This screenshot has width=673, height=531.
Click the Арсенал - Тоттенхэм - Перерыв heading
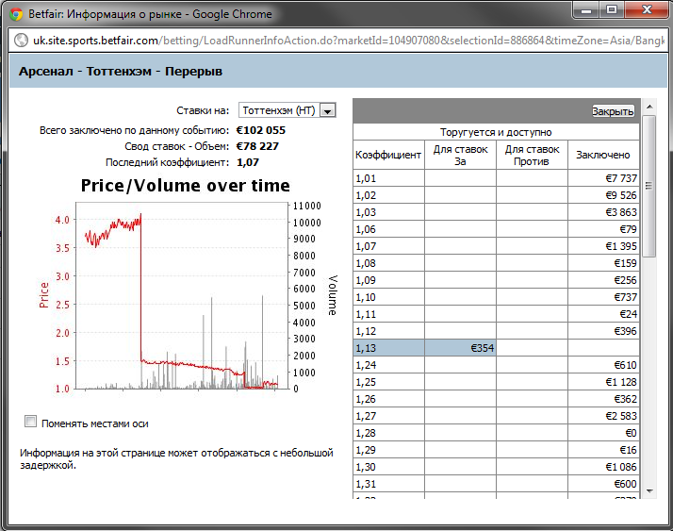coord(121,72)
